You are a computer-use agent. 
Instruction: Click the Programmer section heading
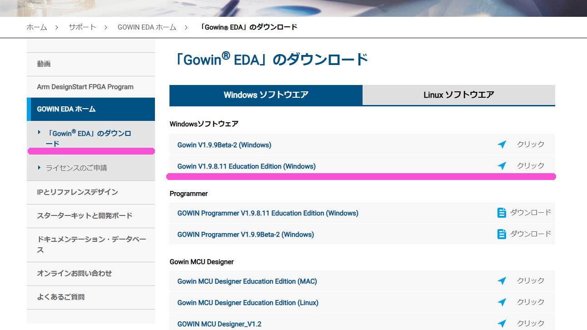point(189,194)
